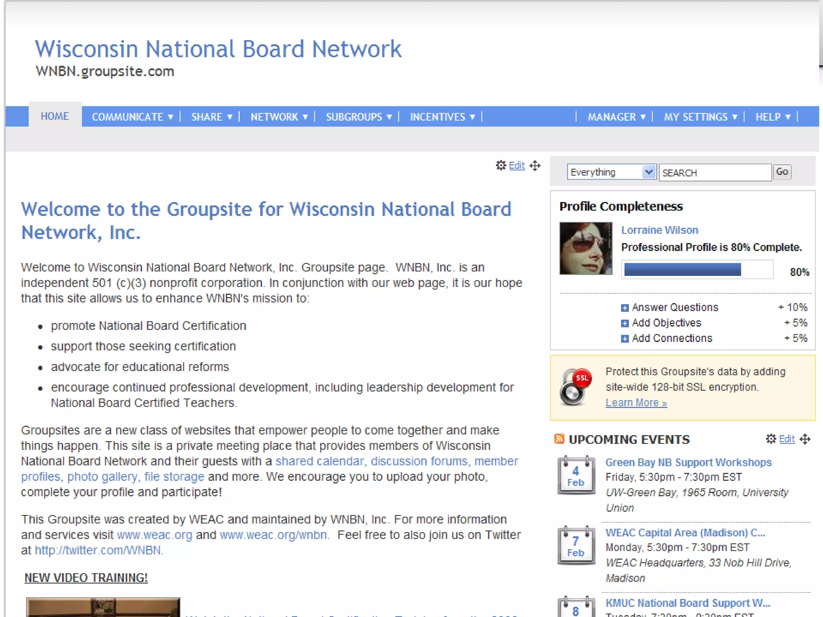This screenshot has height=617, width=823.
Task: Click the 7 Feb calendar icon
Action: [576, 545]
